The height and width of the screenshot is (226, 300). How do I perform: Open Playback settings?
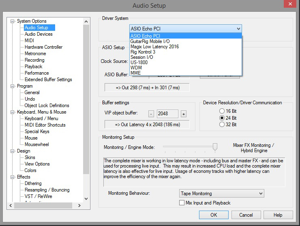point(34,67)
